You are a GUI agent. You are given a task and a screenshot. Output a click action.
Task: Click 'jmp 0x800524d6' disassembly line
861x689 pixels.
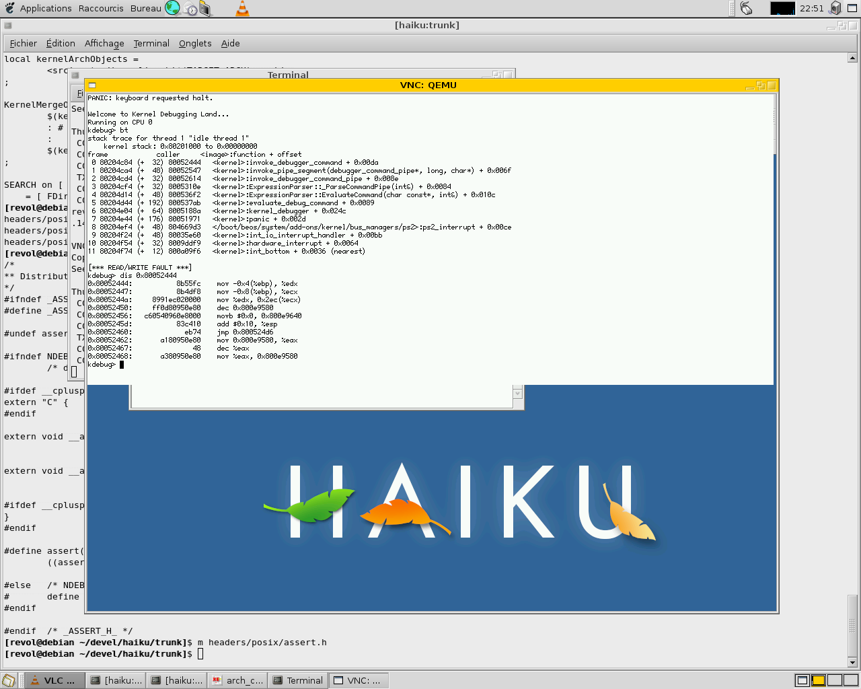(180, 332)
